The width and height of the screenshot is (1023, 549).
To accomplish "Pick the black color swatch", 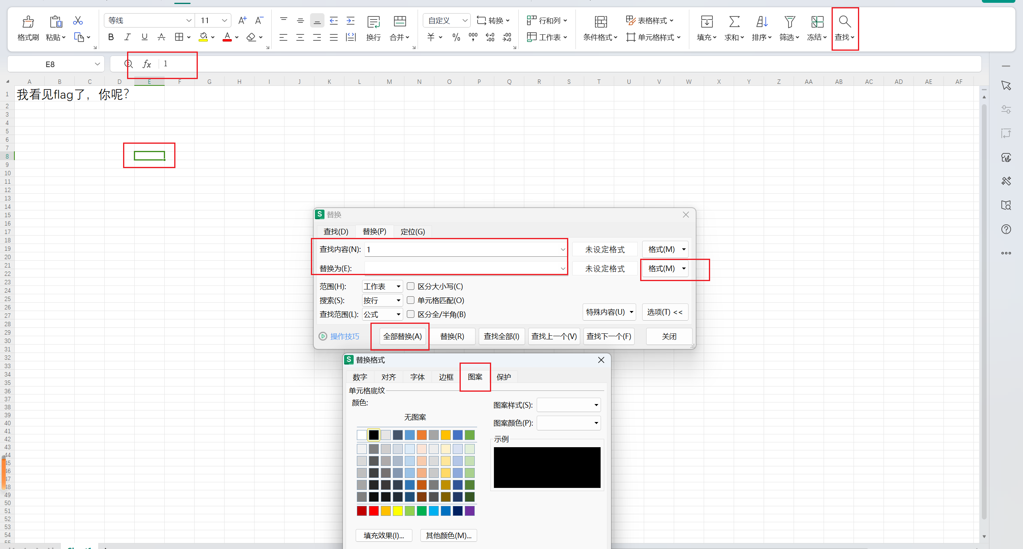I will 374,435.
